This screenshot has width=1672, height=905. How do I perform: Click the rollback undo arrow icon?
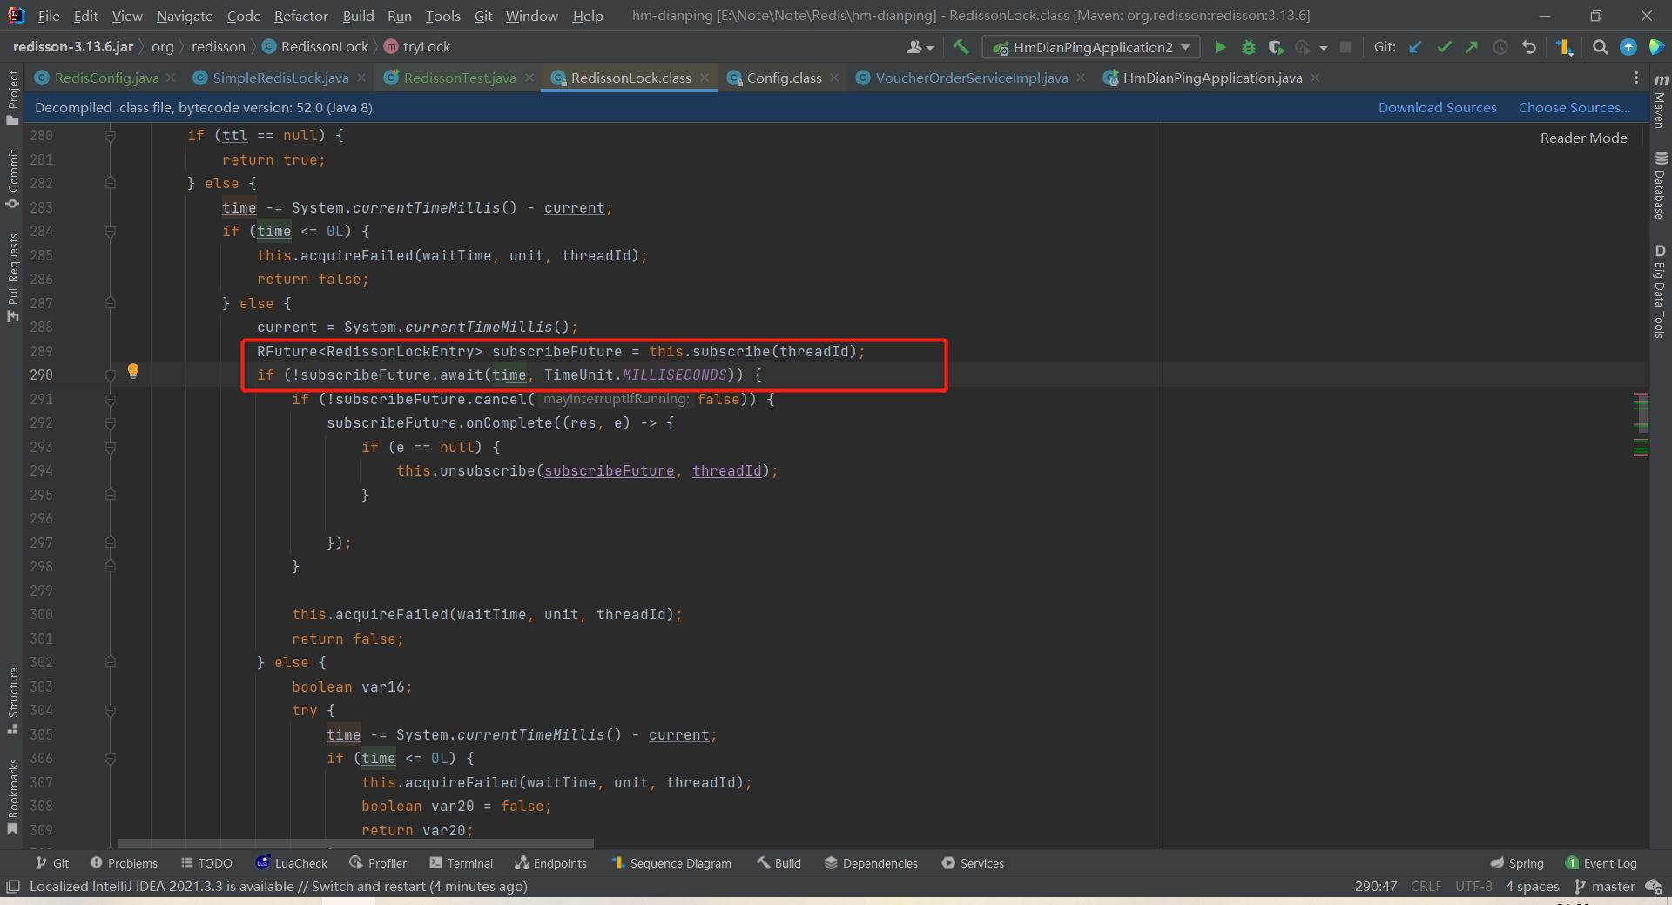[x=1529, y=47]
